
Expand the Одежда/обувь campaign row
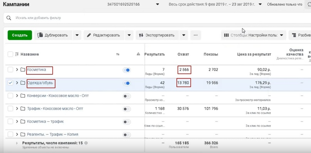(x=17, y=83)
